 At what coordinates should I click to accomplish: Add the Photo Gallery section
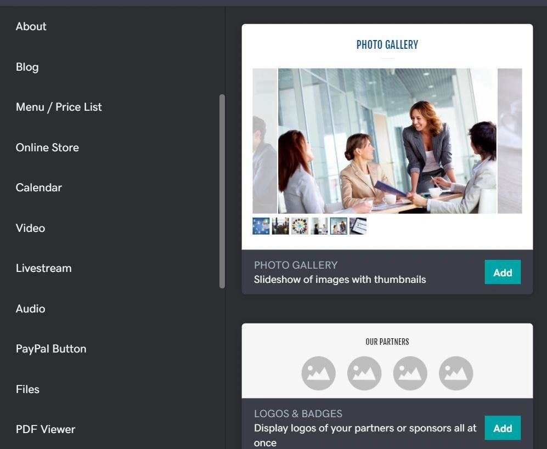pos(503,272)
